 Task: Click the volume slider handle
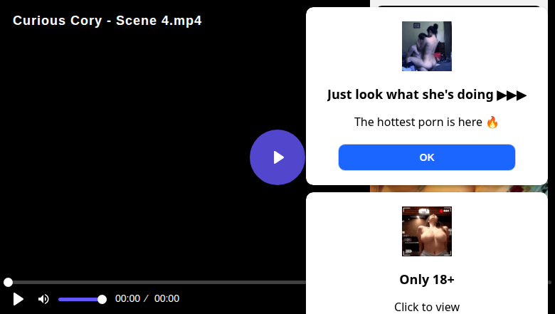[x=102, y=299]
